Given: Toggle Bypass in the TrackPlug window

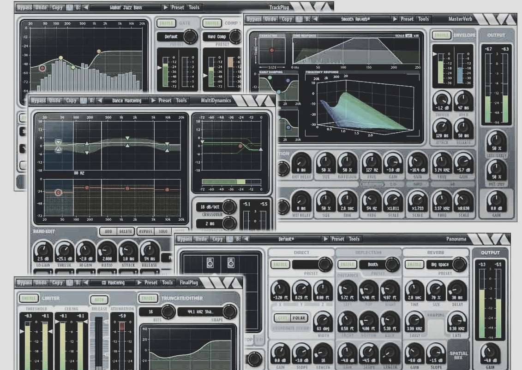Looking at the screenshot, I should (x=24, y=7).
